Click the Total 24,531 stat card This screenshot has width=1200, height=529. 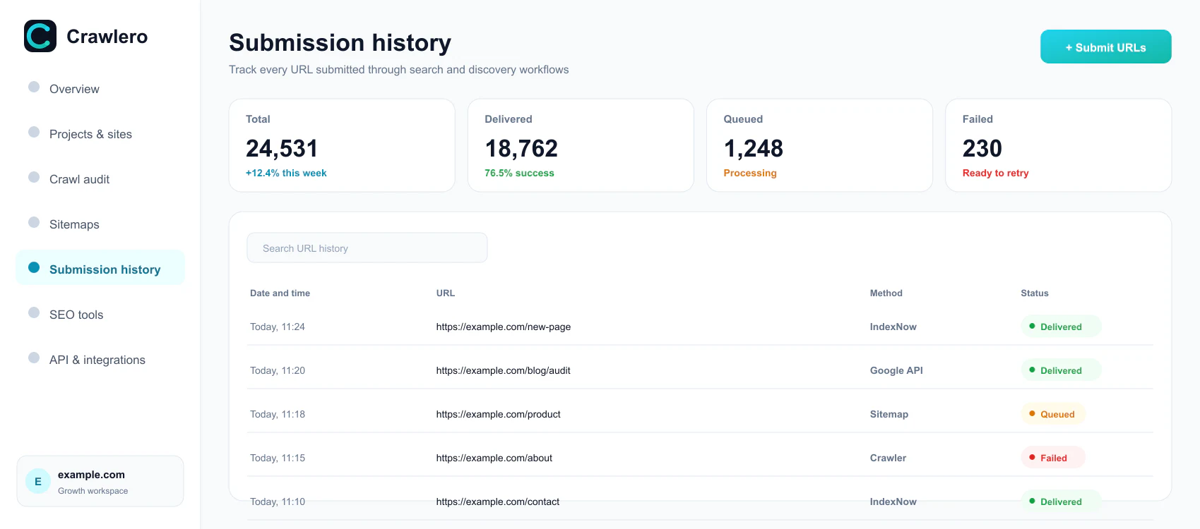click(342, 145)
